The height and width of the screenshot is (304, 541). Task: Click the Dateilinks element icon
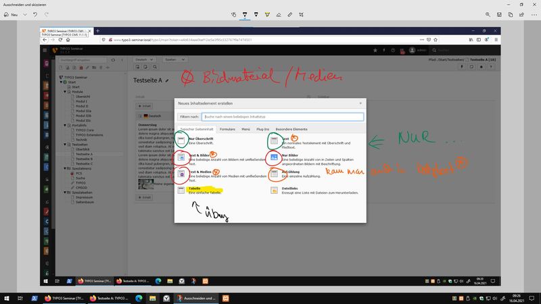(274, 191)
